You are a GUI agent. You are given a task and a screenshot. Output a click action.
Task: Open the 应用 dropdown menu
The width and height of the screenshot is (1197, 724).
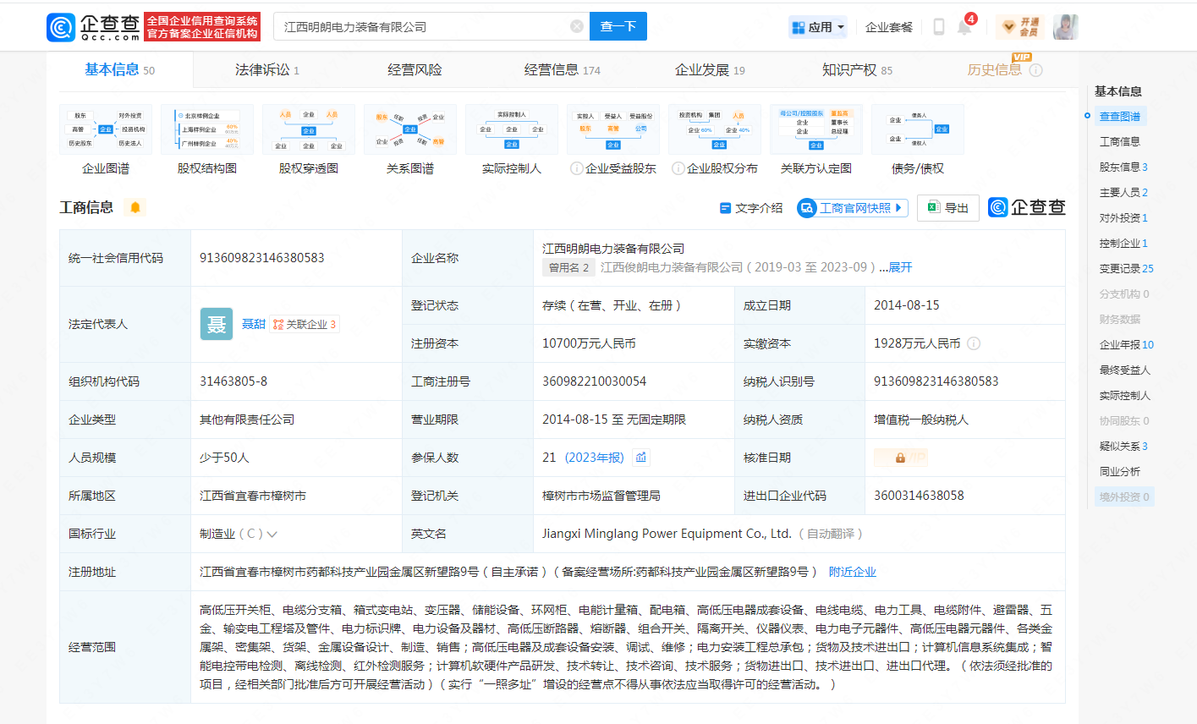(817, 27)
